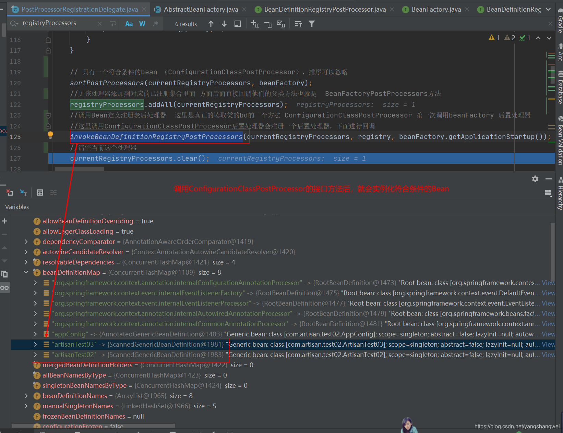
Task: Switch to AbstractBeanFactory.java tab
Action: pyautogui.click(x=201, y=9)
